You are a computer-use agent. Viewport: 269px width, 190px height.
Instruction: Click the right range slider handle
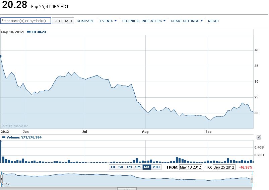tap(252, 179)
